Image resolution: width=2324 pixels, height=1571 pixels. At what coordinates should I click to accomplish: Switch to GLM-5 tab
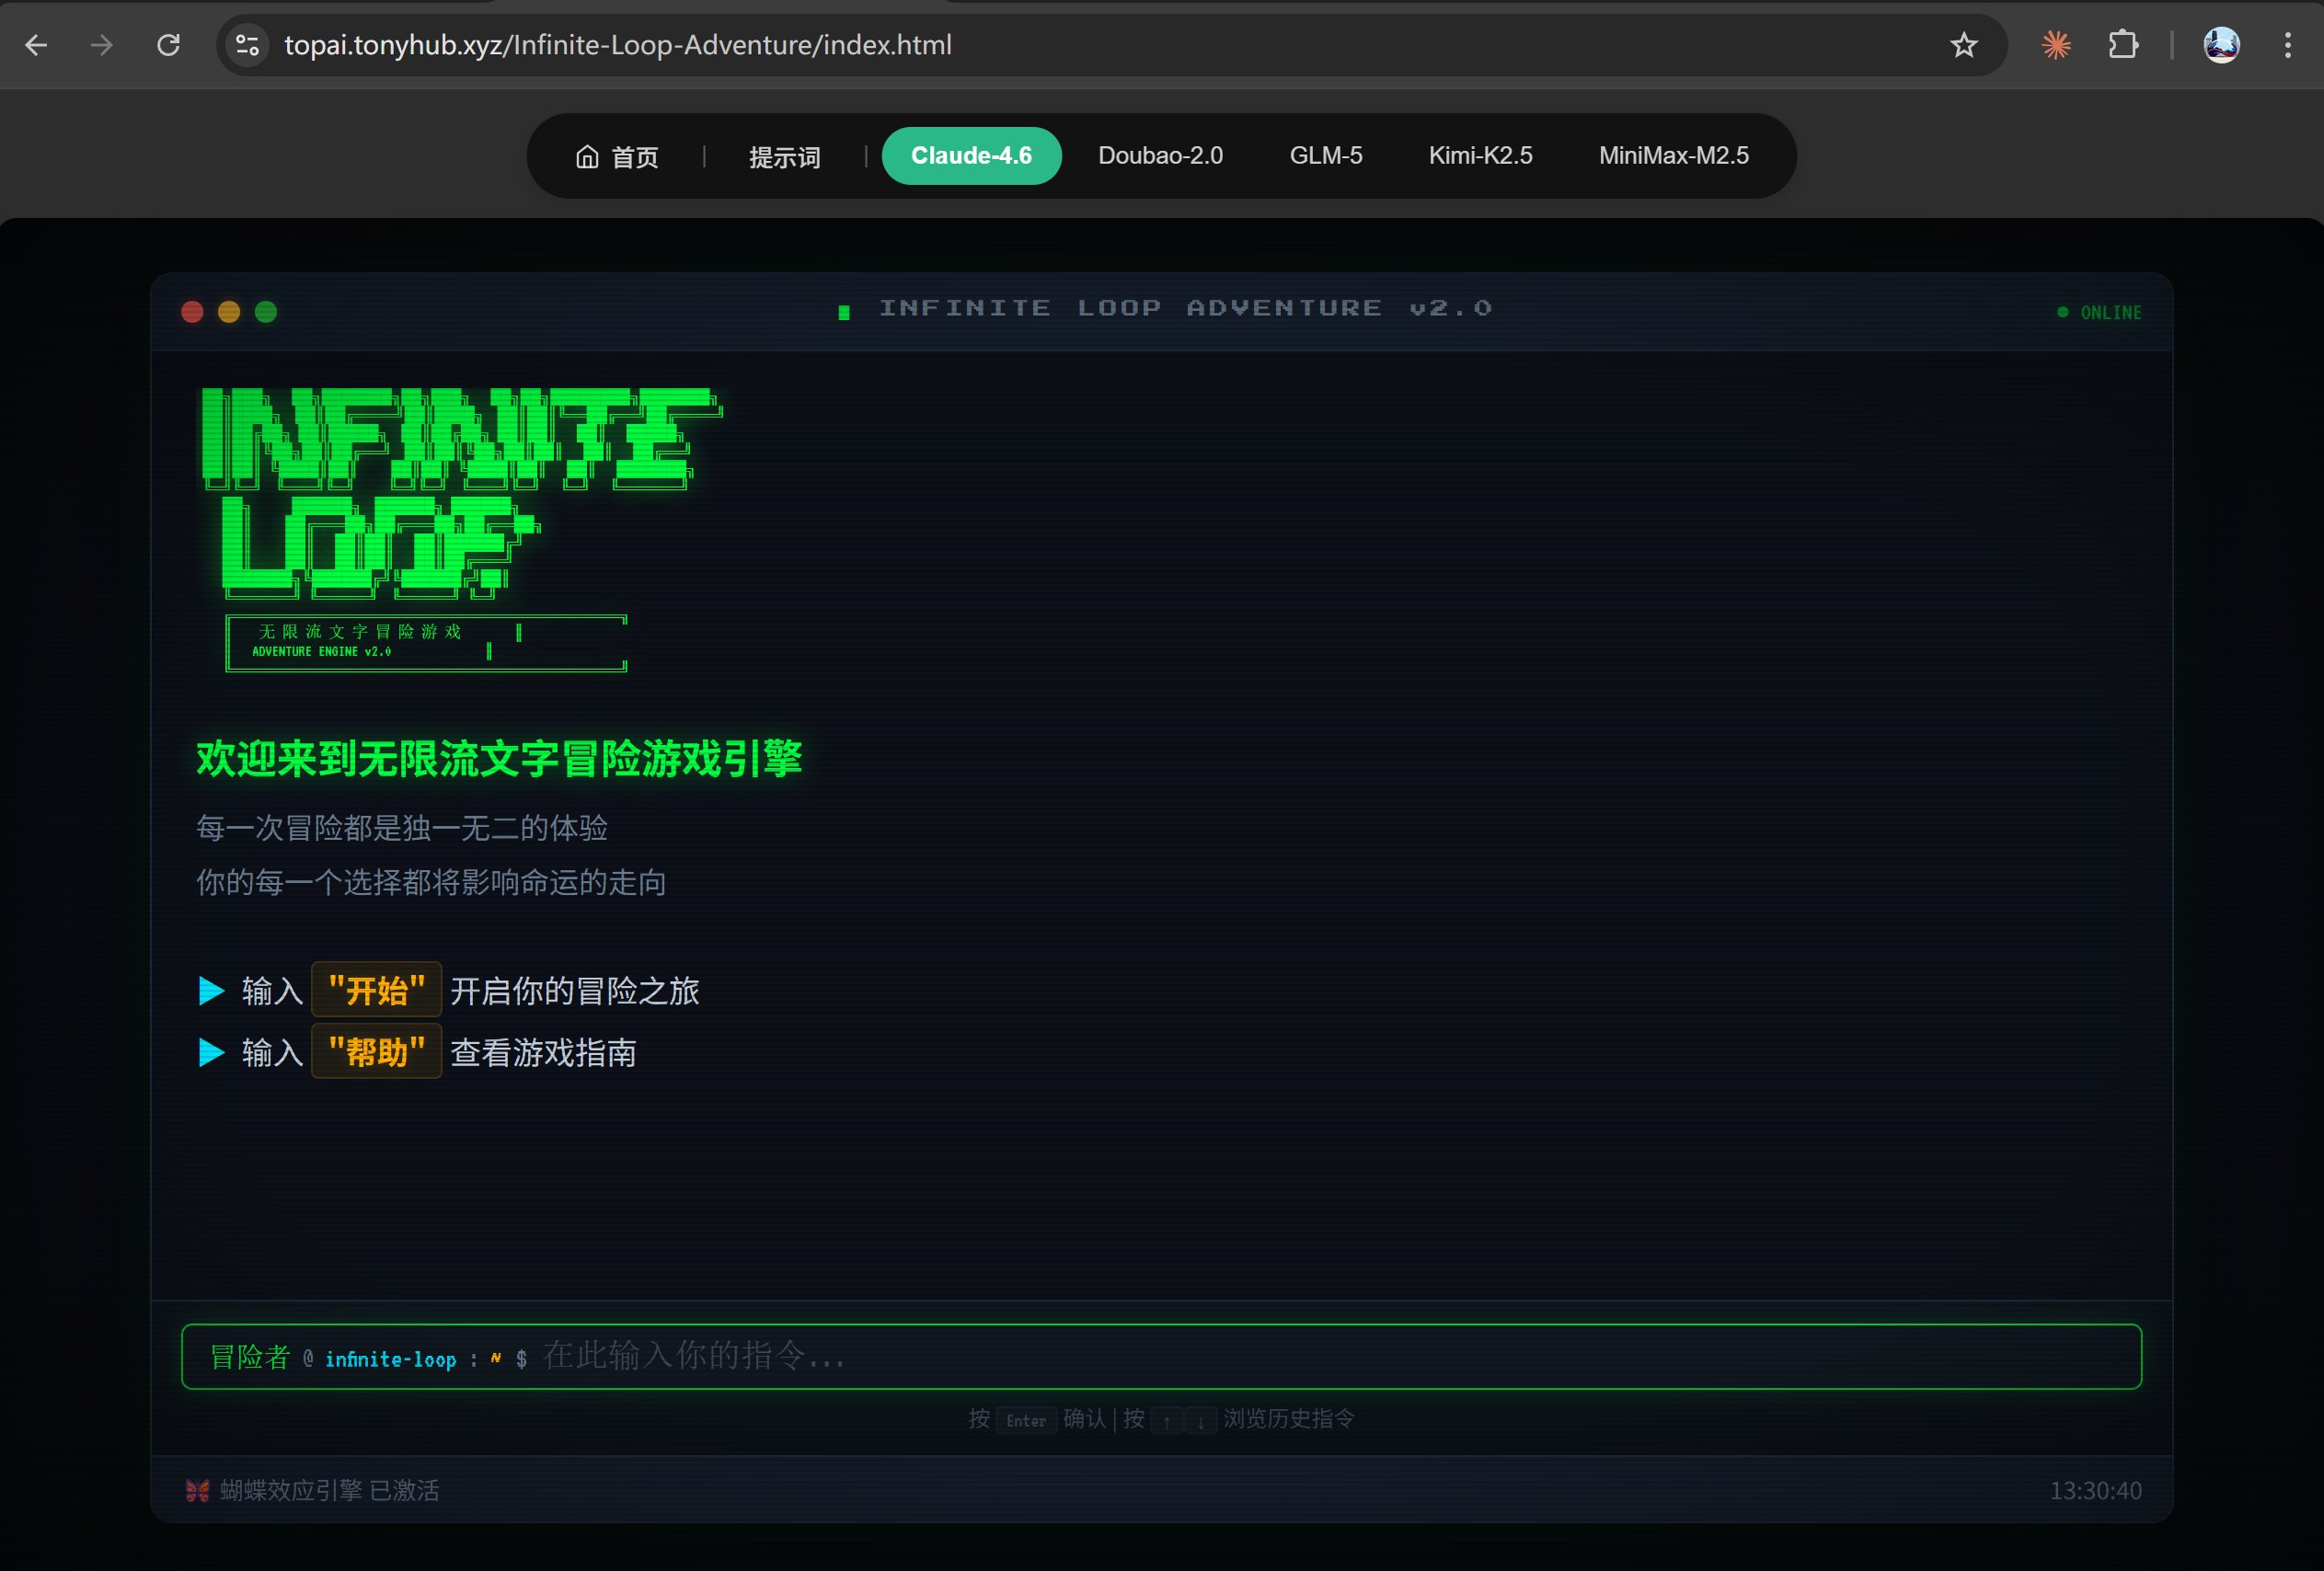(x=1325, y=156)
